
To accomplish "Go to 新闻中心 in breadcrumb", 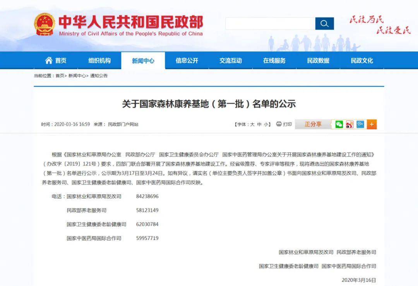I will coord(77,76).
